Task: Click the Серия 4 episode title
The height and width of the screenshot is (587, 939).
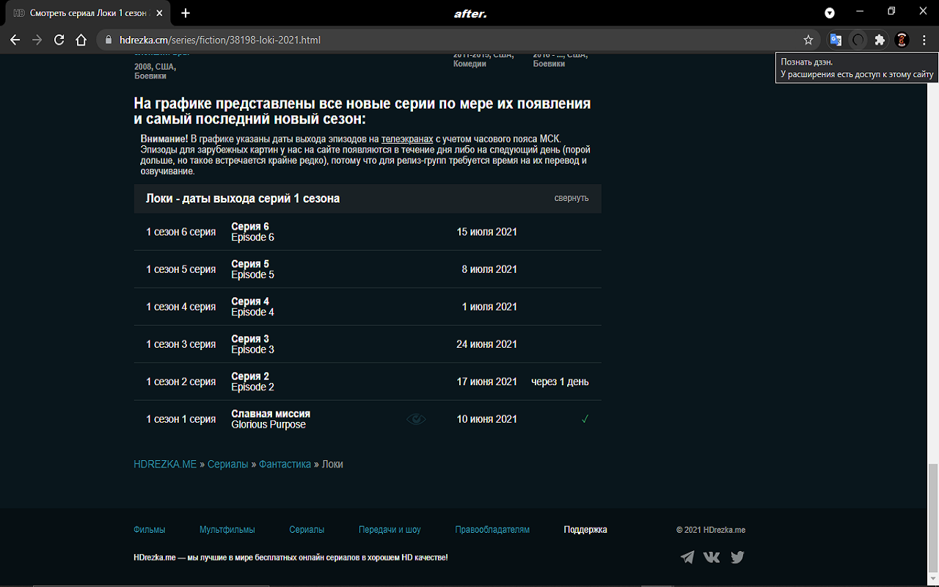Action: pyautogui.click(x=250, y=302)
